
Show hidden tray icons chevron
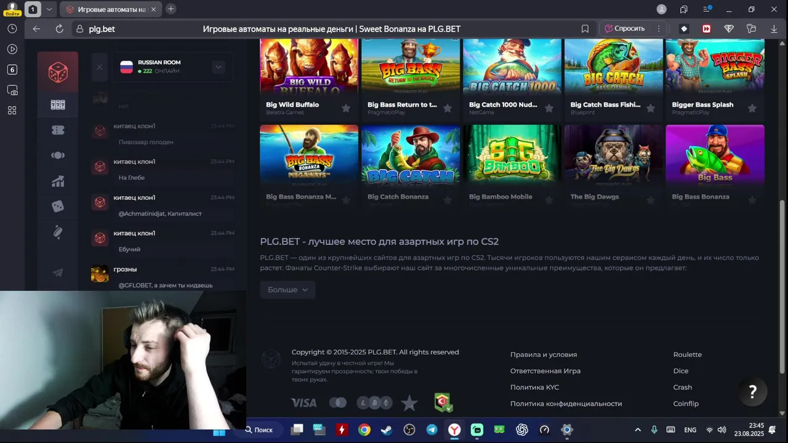pos(638,429)
